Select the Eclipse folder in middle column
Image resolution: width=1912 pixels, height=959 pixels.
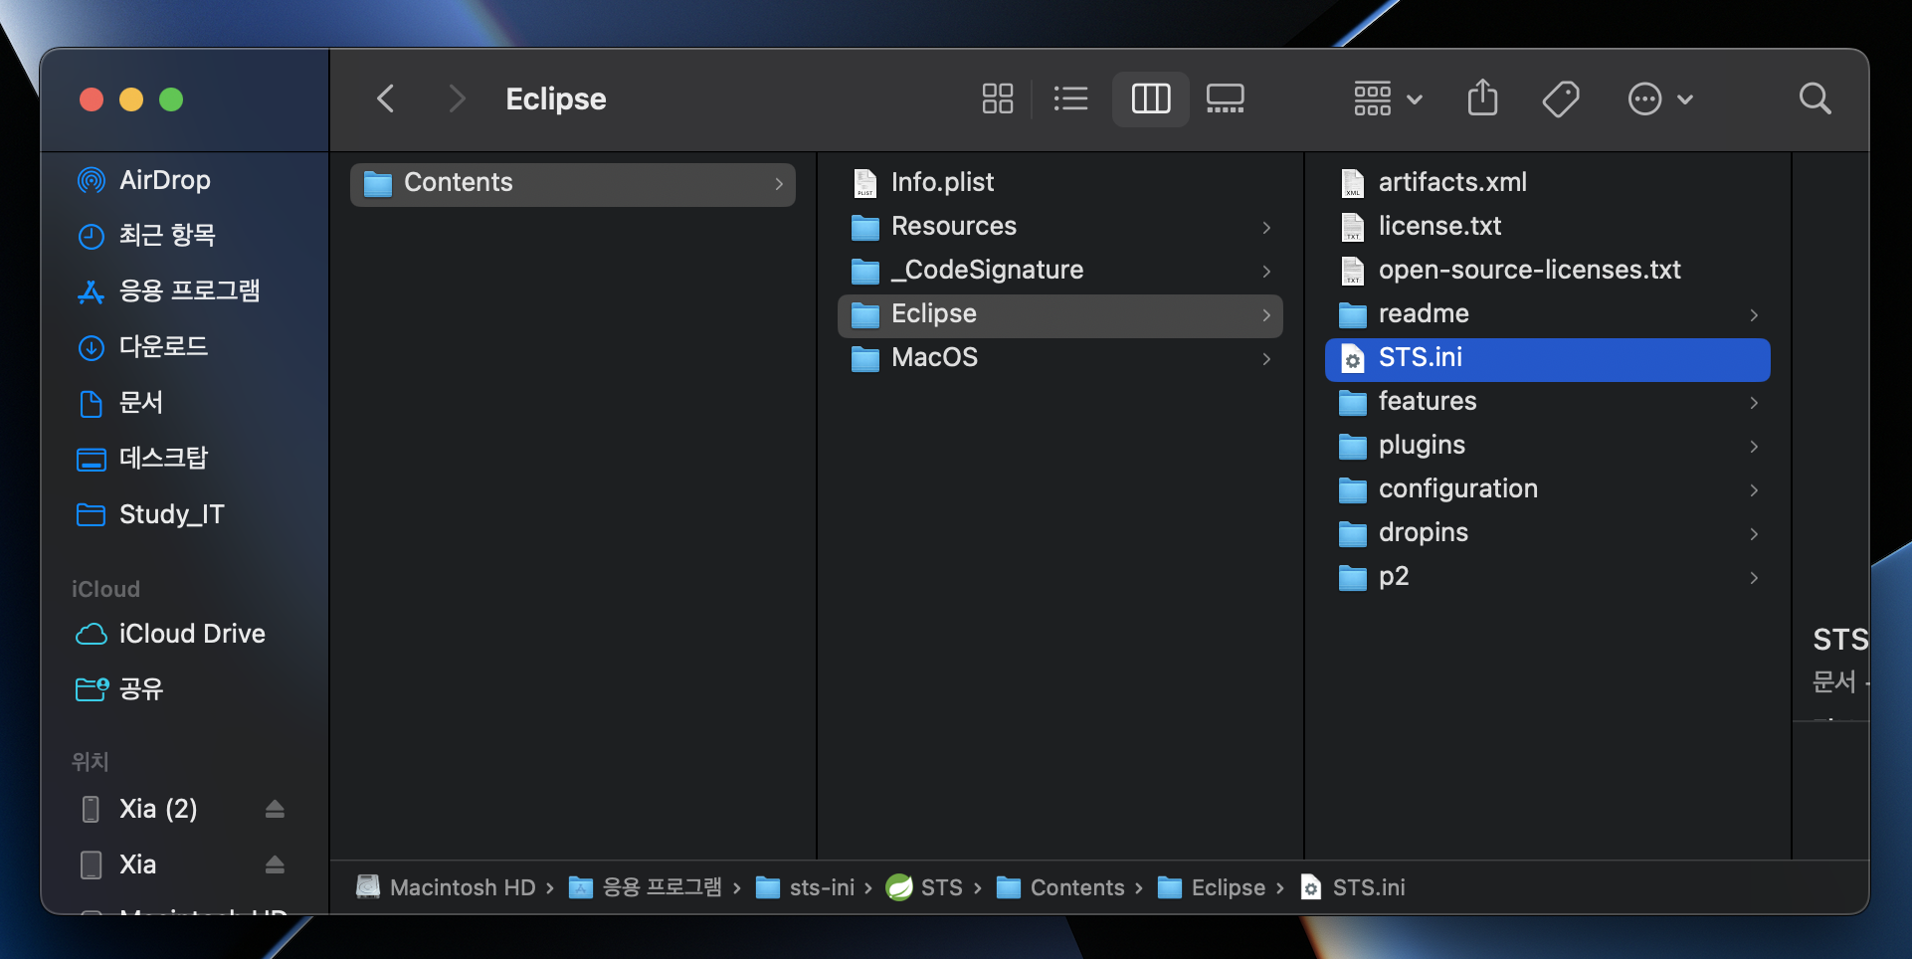coord(1059,314)
